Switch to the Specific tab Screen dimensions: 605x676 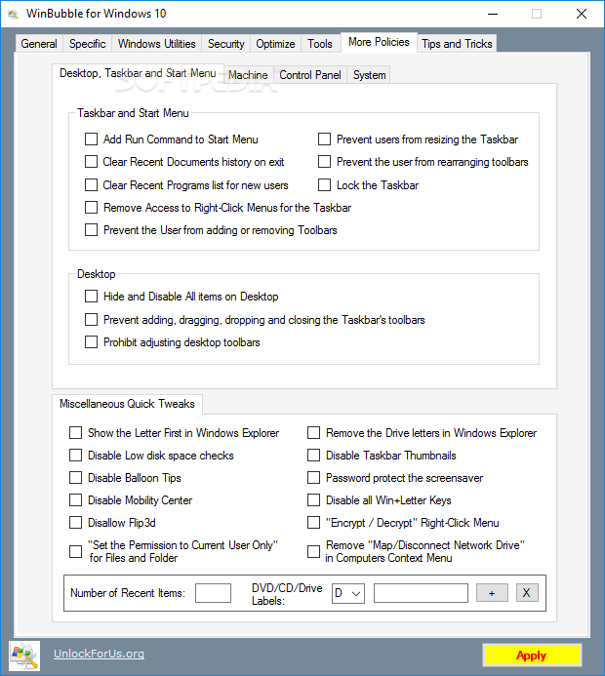[88, 44]
